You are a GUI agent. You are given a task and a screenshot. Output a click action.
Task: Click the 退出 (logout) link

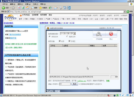click(x=50, y=15)
